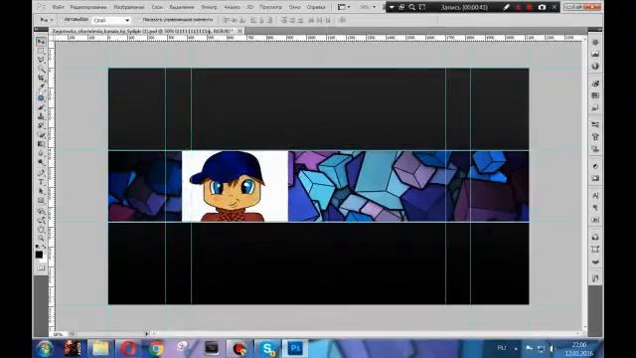The image size is (636, 358).
Task: Select the Eyedropper tool
Action: click(41, 87)
